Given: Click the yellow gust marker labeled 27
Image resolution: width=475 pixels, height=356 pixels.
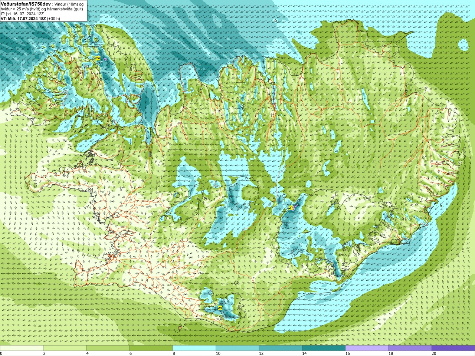Looking at the screenshot, I should pyautogui.click(x=291, y=208).
